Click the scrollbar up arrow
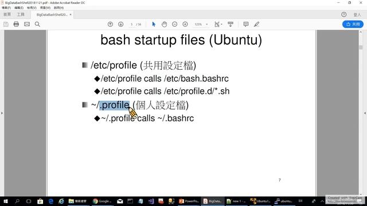The height and width of the screenshot is (206, 367). click(x=361, y=32)
